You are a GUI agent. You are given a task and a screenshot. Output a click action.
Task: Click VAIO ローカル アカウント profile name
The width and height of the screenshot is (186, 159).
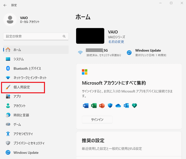30,20
